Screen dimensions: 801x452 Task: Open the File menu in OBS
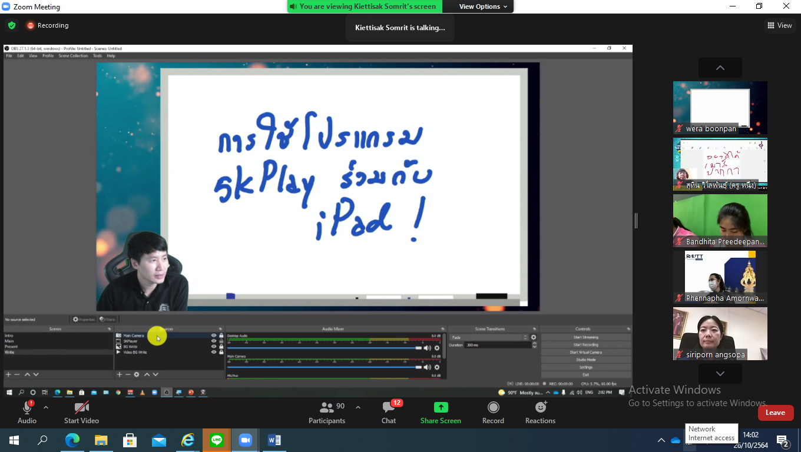tap(9, 56)
